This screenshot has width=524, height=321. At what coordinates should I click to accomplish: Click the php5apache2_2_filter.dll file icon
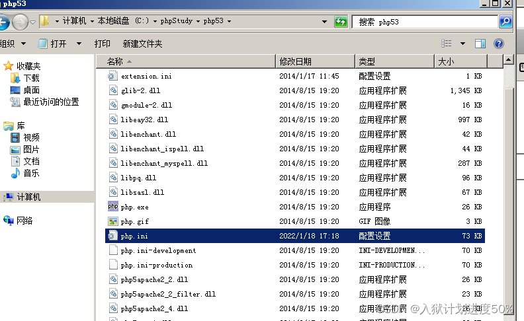(113, 294)
